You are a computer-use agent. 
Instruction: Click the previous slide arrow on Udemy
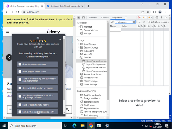tap(9, 57)
